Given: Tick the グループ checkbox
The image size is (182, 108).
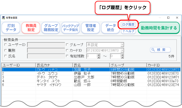Looking at the screenshot, I should pyautogui.click(x=67, y=45).
